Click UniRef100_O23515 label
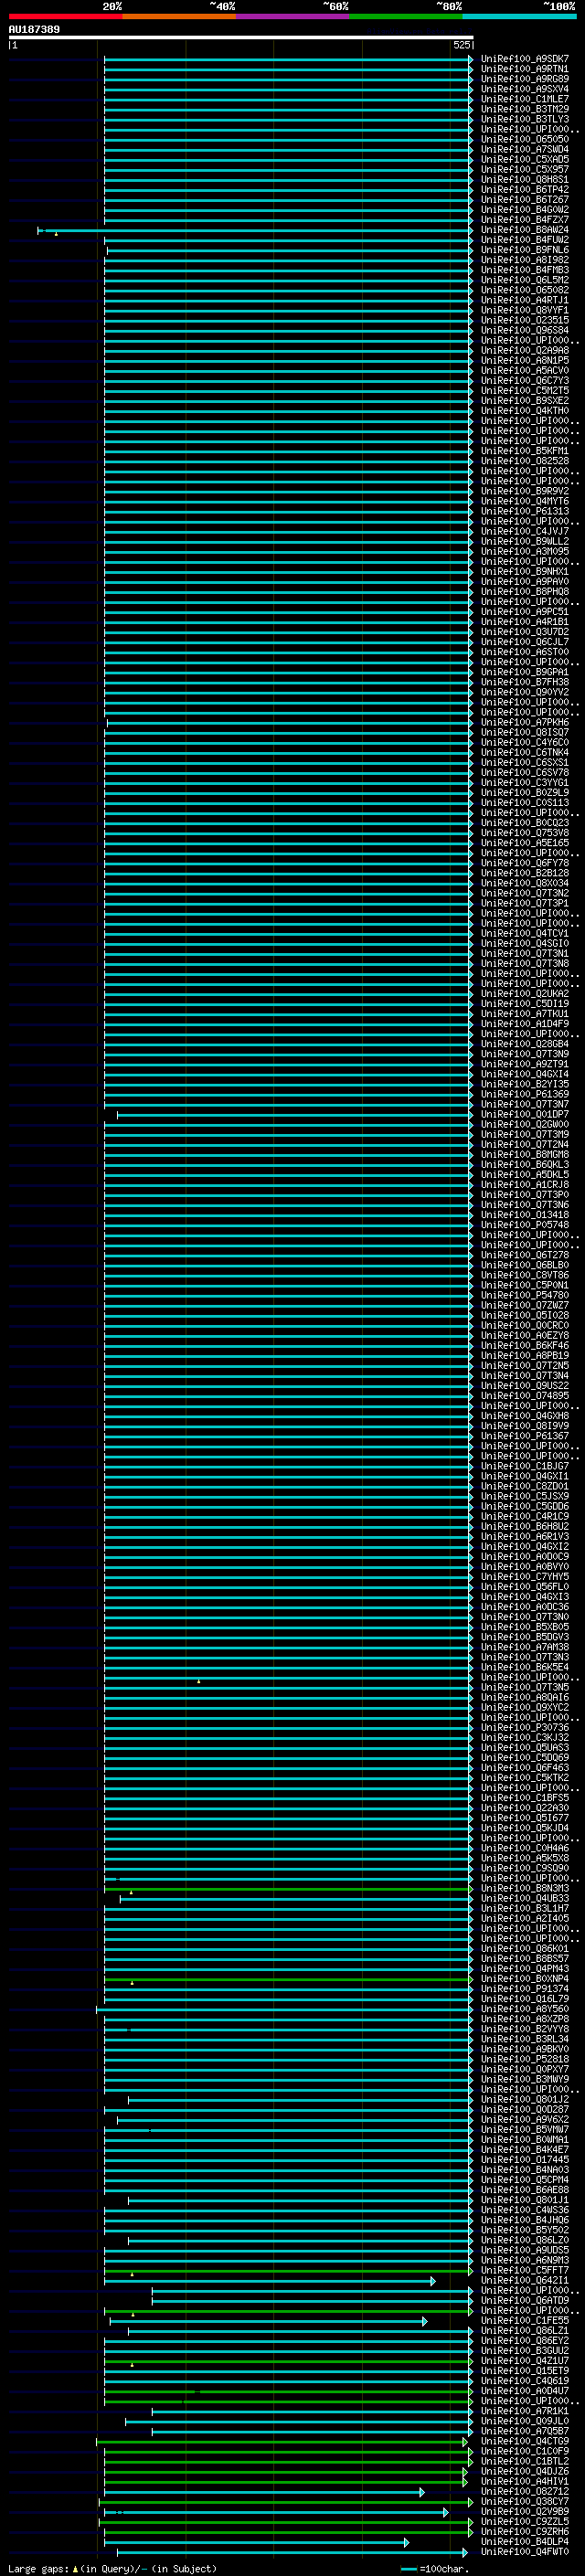This screenshot has width=585, height=2576. (x=524, y=320)
